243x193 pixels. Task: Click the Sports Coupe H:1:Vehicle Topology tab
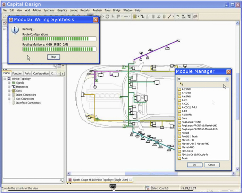[x=100, y=180]
